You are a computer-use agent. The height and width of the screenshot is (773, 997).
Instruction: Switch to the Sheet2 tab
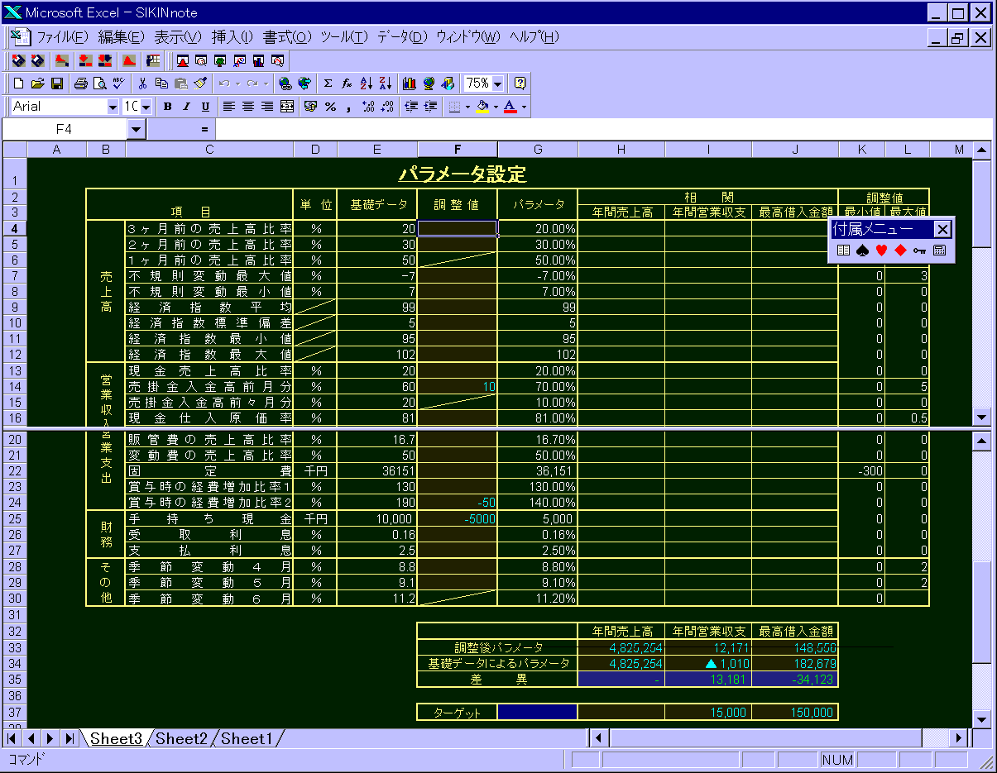(x=181, y=738)
